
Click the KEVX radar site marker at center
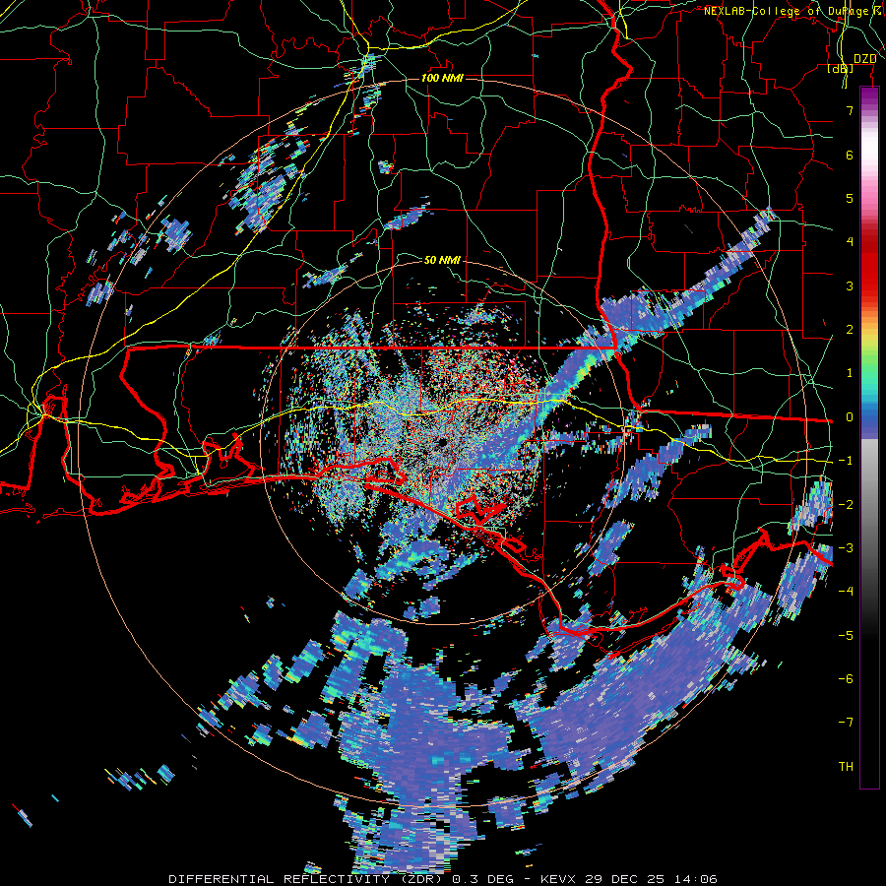click(441, 443)
